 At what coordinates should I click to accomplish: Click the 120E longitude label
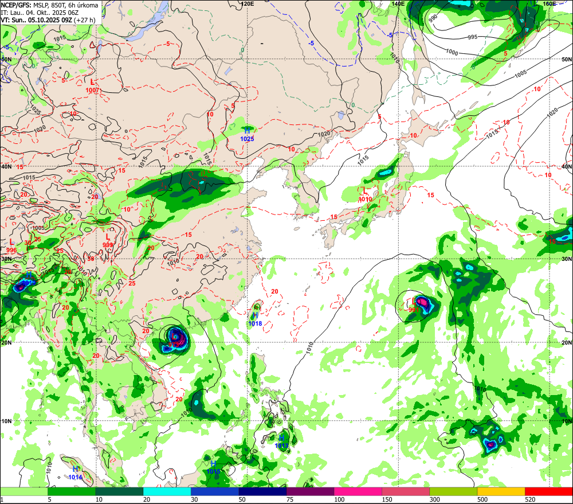click(x=248, y=3)
